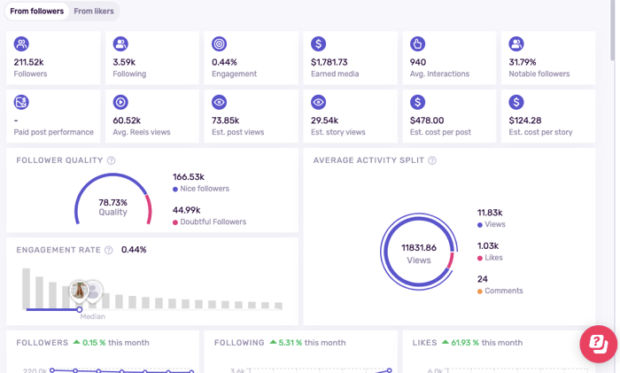The image size is (620, 373).
Task: Open the red help chat button
Action: 598,344
